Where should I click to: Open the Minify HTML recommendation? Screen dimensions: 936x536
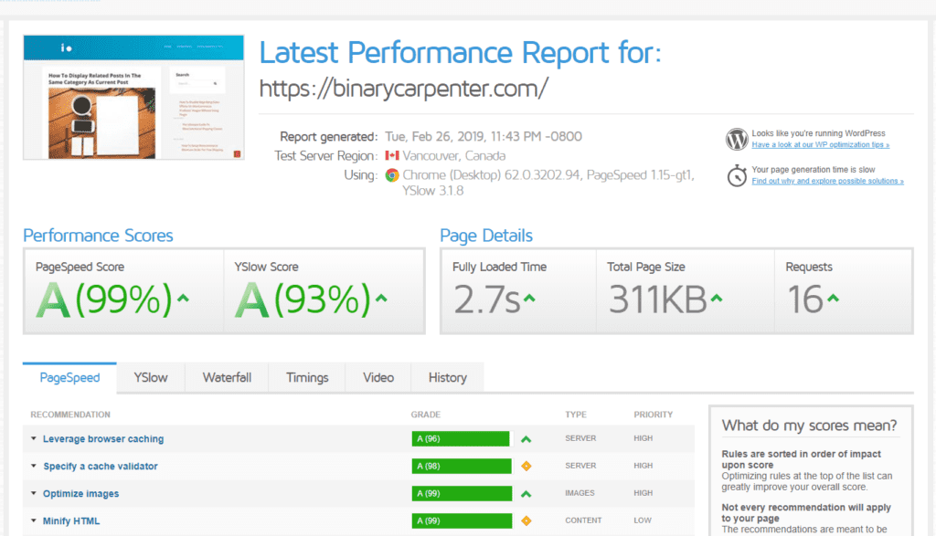tap(71, 521)
